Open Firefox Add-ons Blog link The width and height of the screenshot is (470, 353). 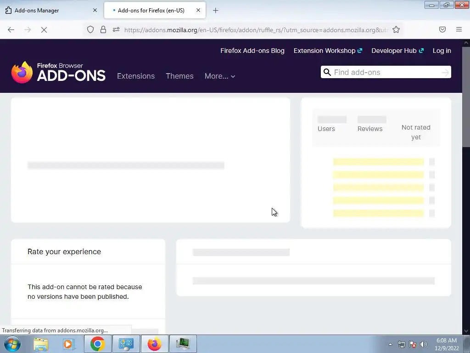point(252,51)
